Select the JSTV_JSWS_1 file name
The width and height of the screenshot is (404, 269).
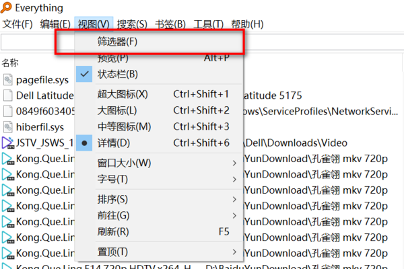pos(45,143)
